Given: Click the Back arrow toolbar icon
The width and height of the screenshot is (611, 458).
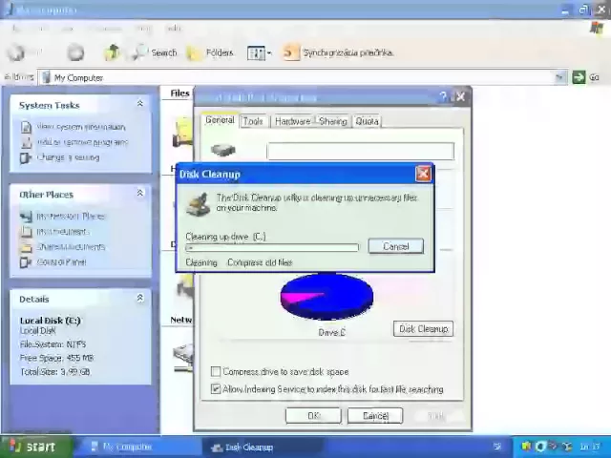Looking at the screenshot, I should tap(16, 52).
